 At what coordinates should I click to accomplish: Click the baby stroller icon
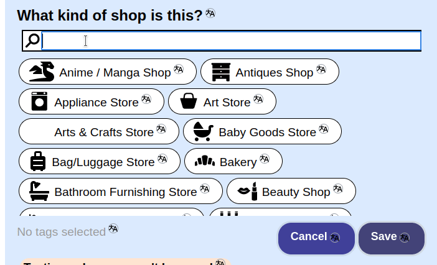203,132
